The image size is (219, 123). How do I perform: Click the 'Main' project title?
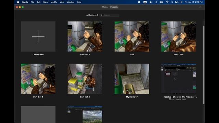tap(132, 55)
